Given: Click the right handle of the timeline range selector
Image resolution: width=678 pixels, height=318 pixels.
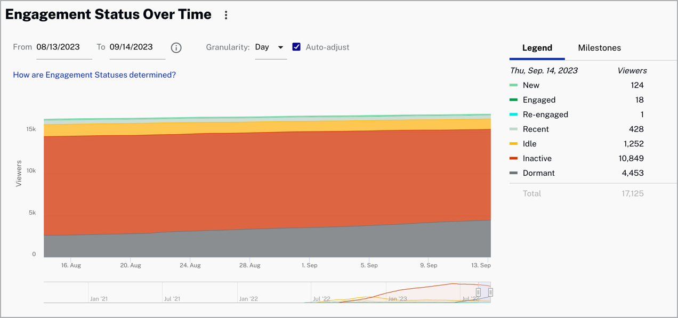Looking at the screenshot, I should [x=491, y=292].
